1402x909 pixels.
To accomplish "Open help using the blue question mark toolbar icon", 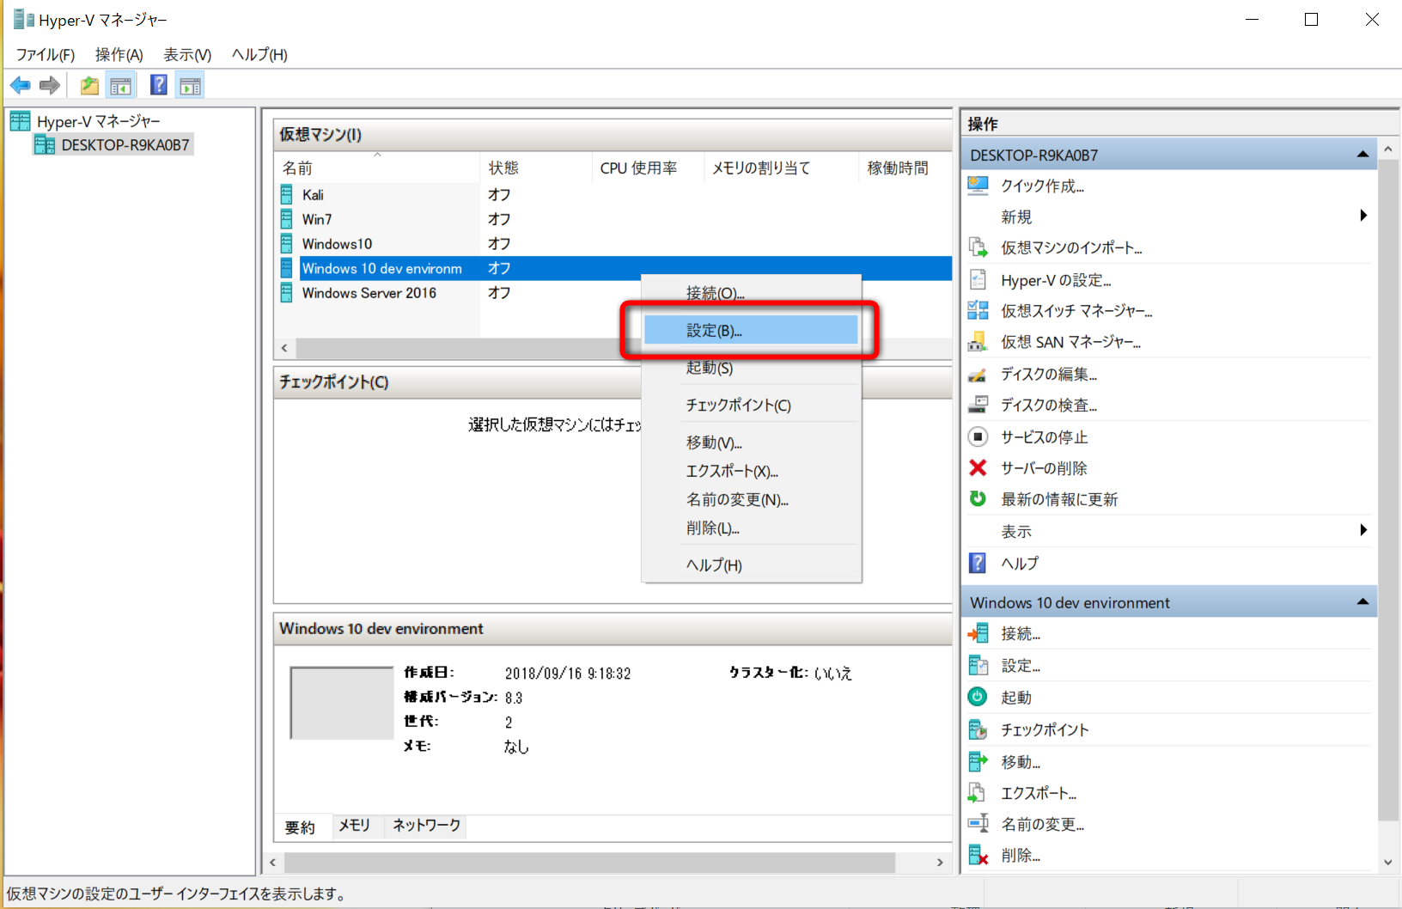I will point(159,84).
